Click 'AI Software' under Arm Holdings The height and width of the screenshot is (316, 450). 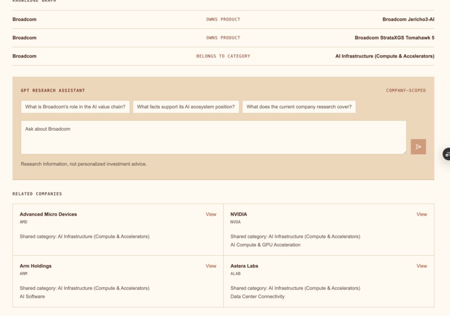click(x=32, y=296)
